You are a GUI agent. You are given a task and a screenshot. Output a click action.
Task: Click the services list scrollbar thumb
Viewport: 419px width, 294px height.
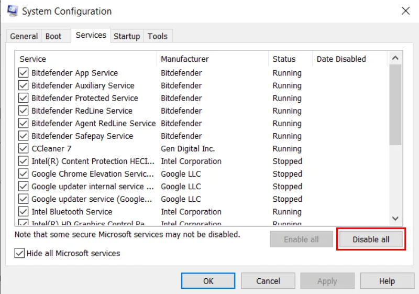coord(395,105)
